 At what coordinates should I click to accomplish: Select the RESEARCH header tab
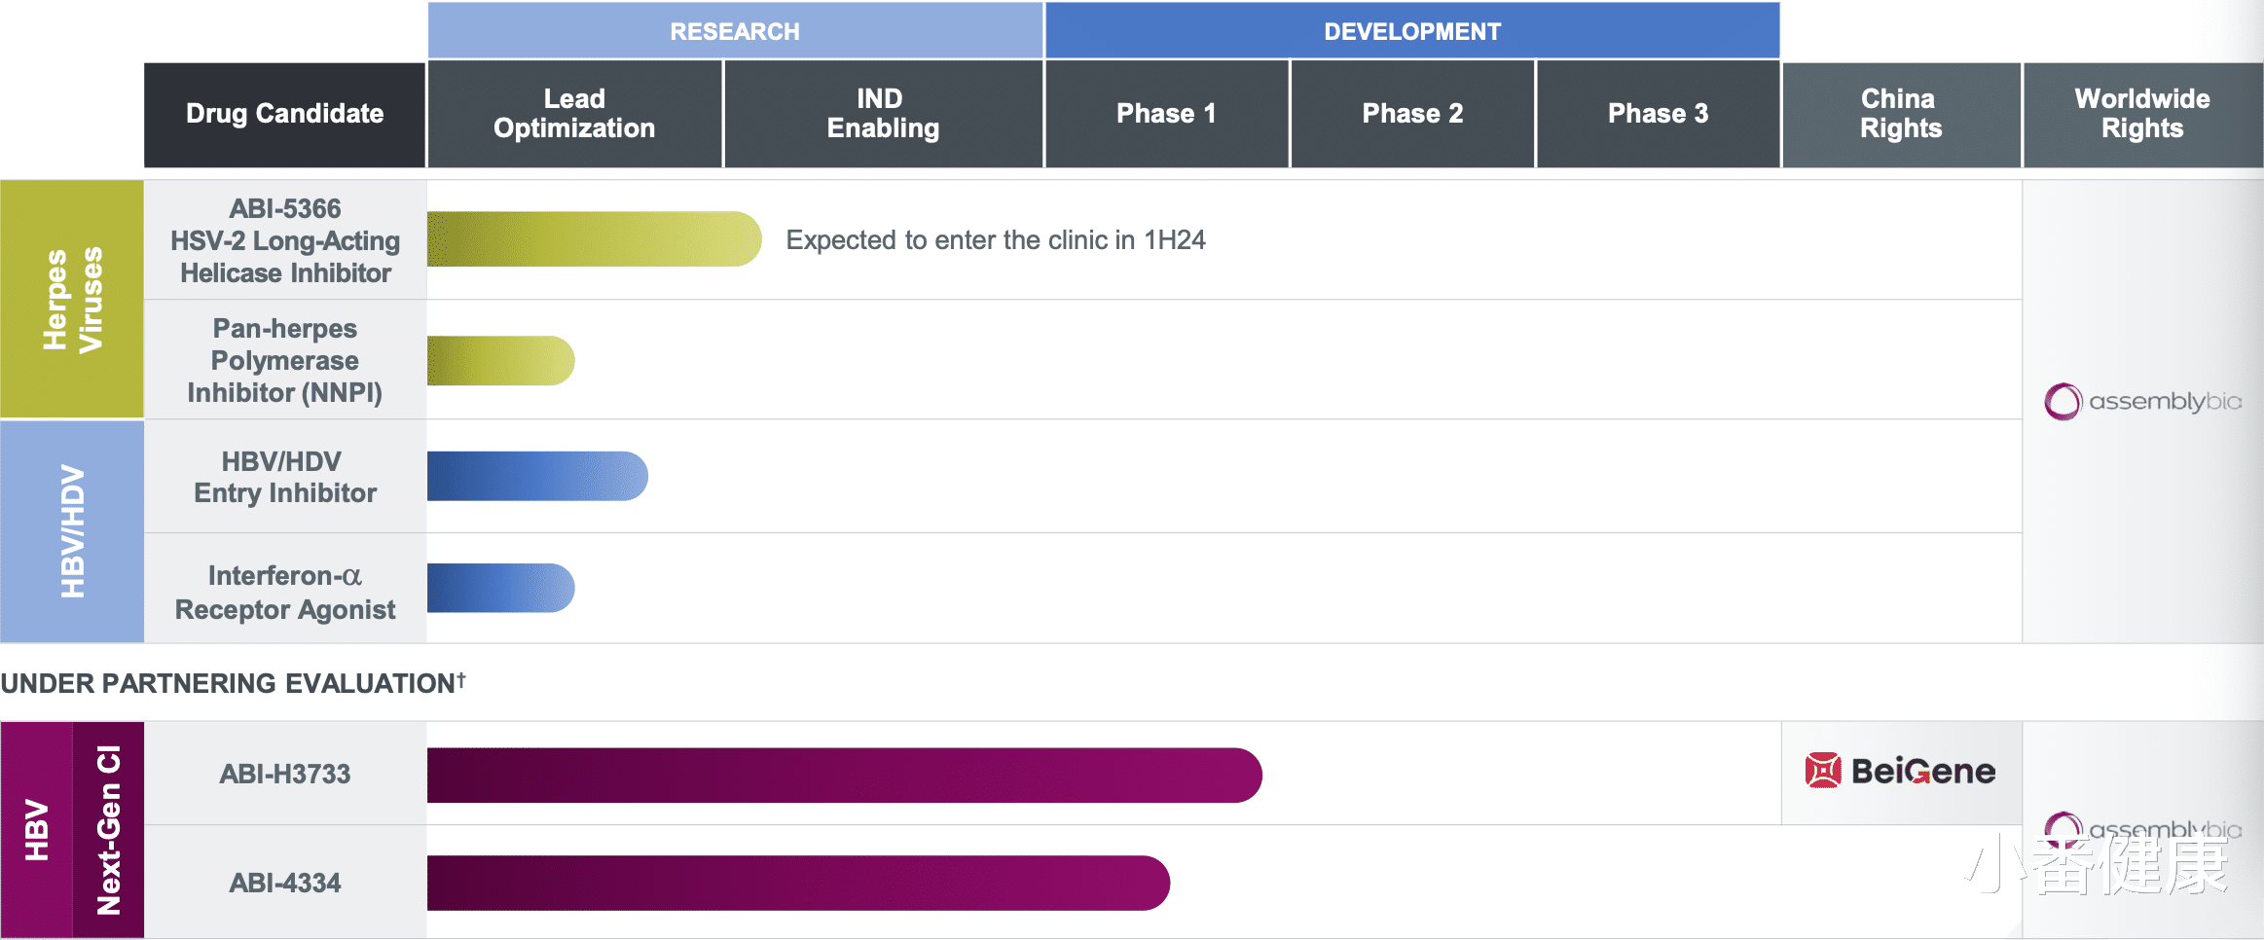tap(735, 31)
